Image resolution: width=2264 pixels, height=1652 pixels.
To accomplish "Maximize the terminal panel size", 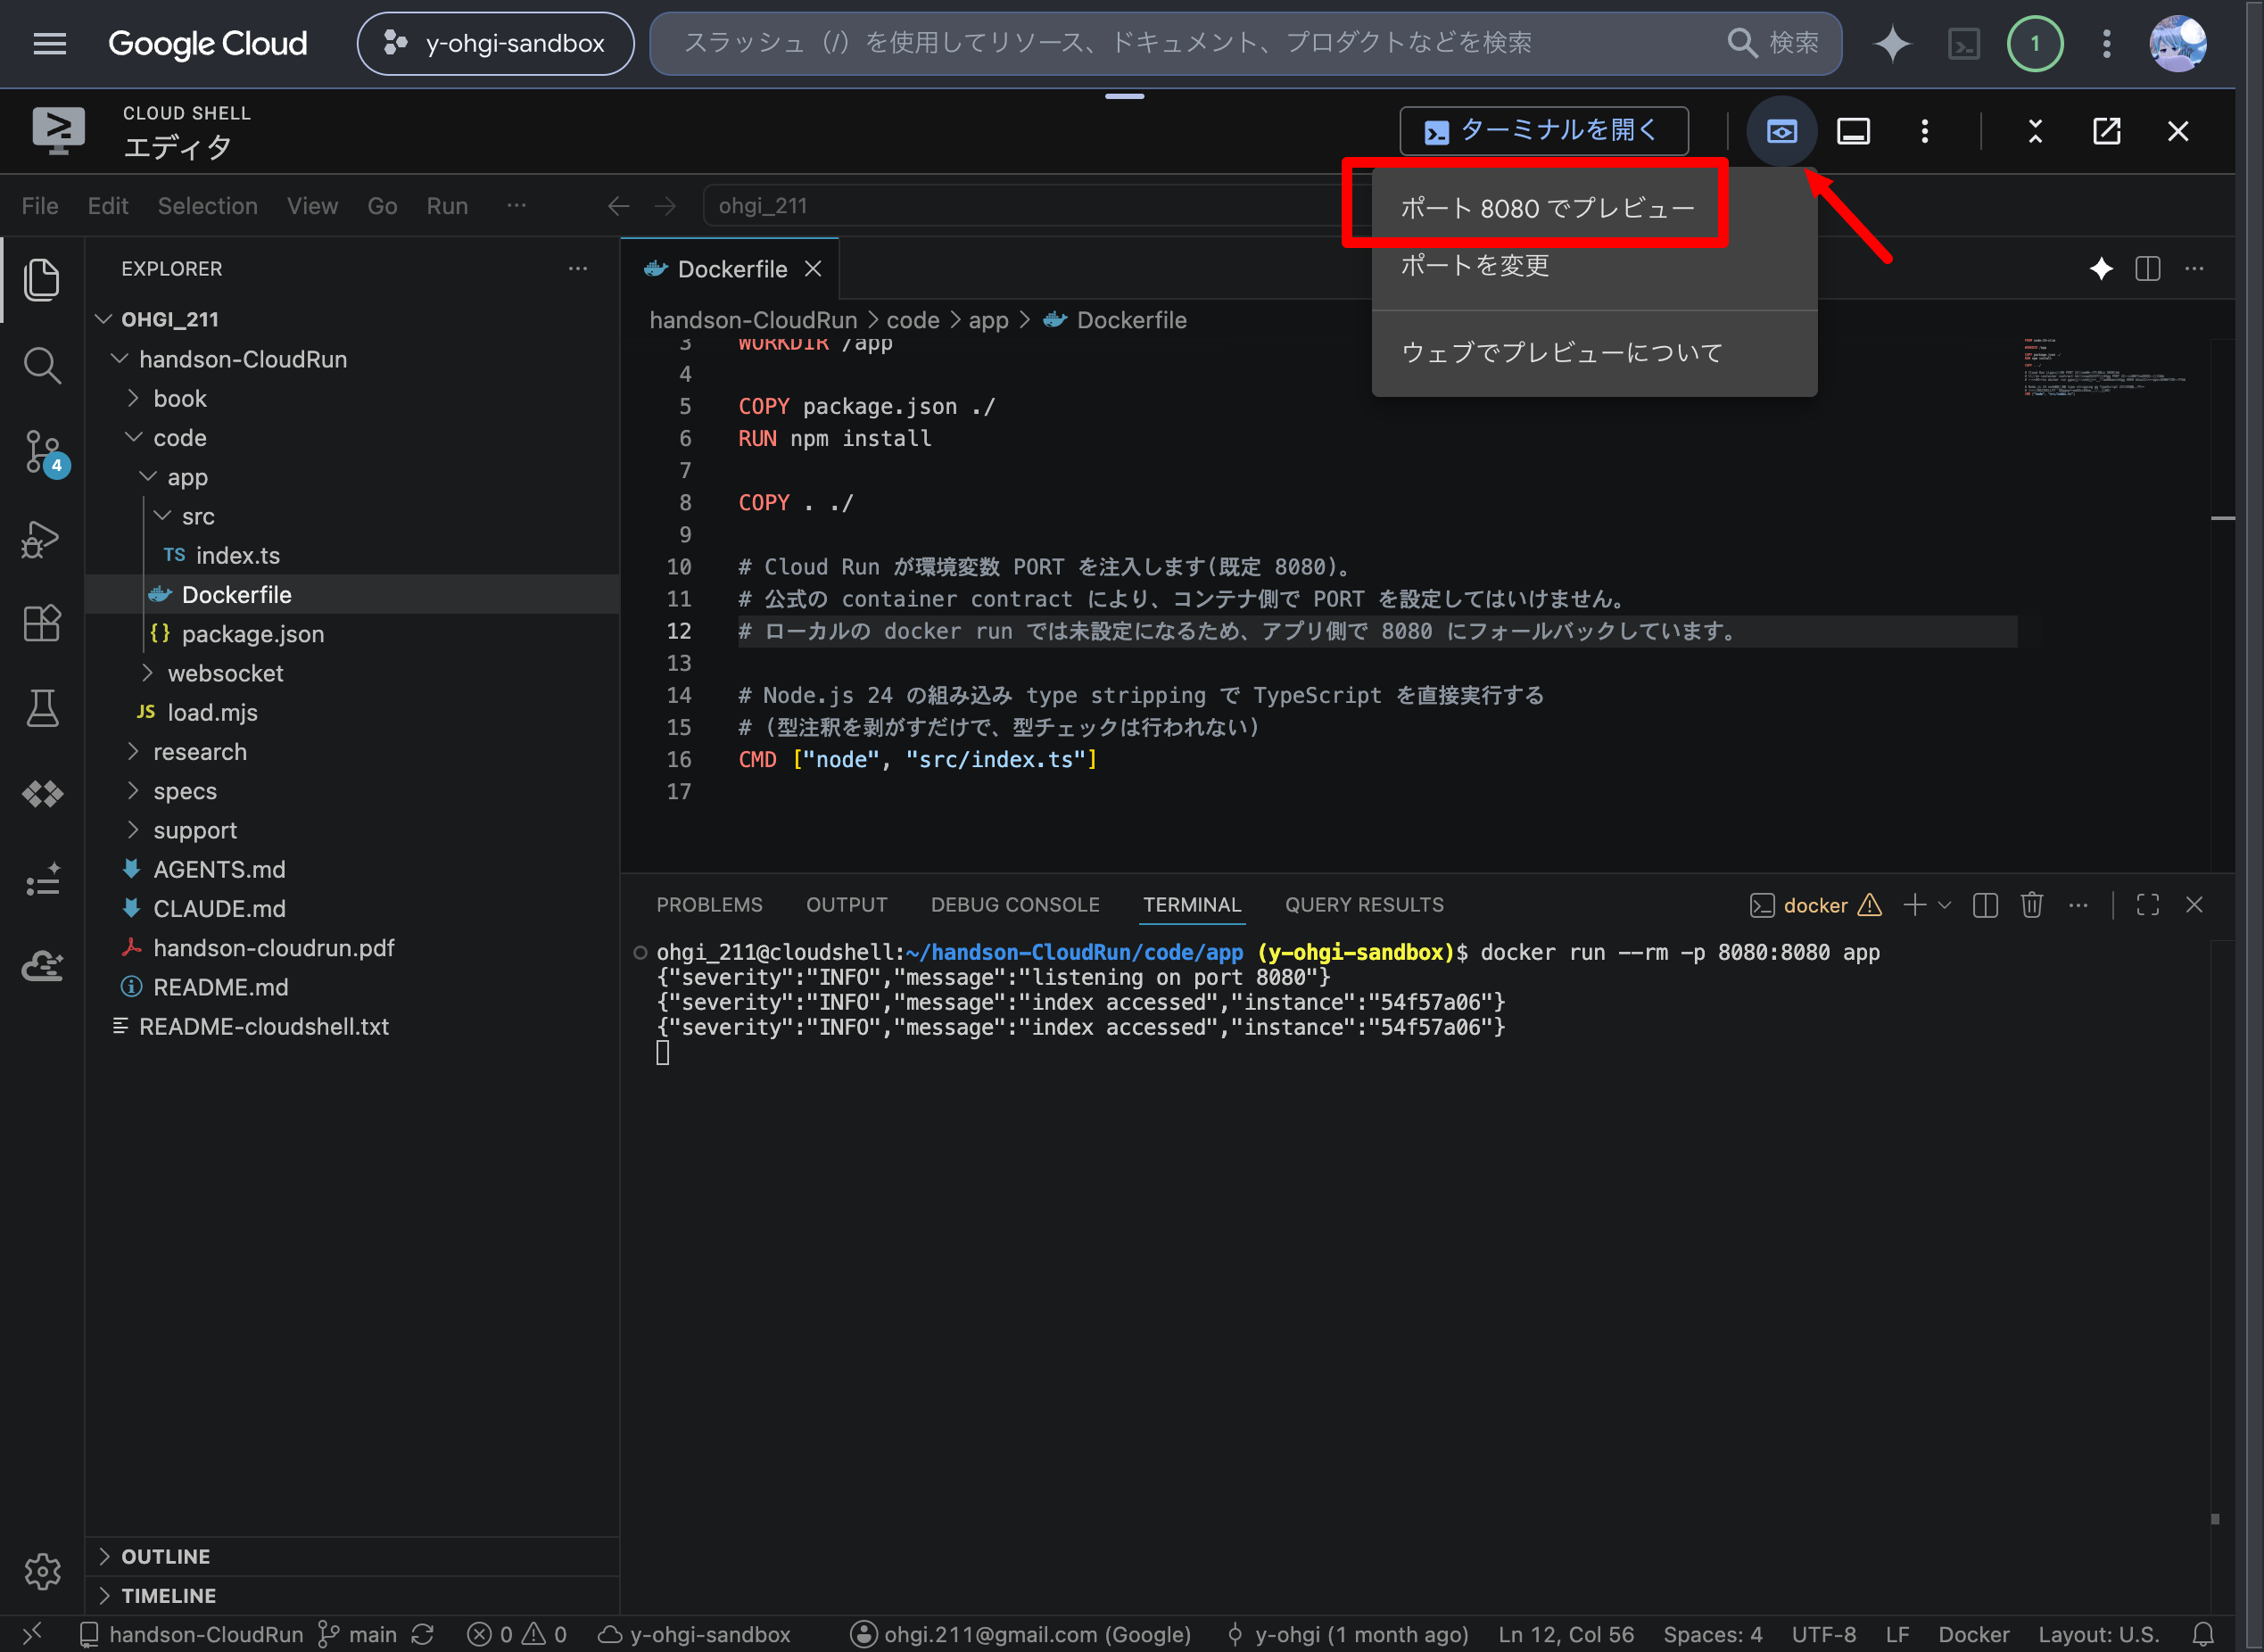I will click(2148, 905).
